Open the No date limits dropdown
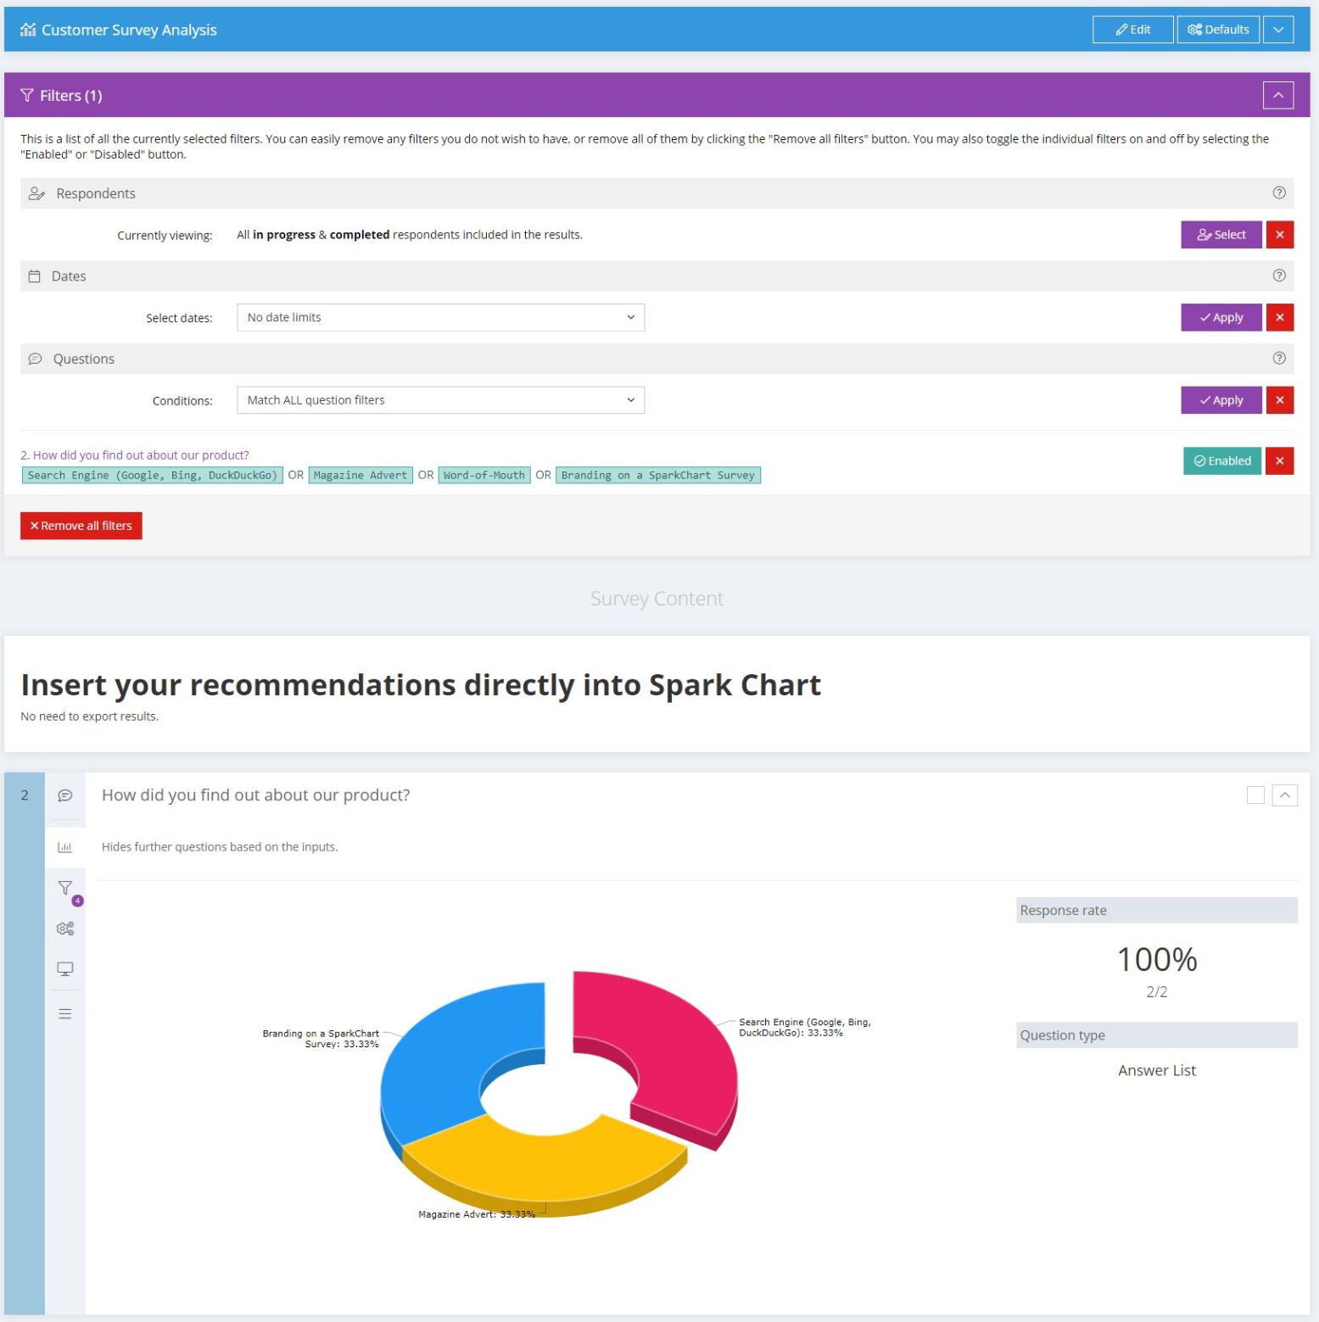This screenshot has width=1319, height=1322. tap(440, 317)
